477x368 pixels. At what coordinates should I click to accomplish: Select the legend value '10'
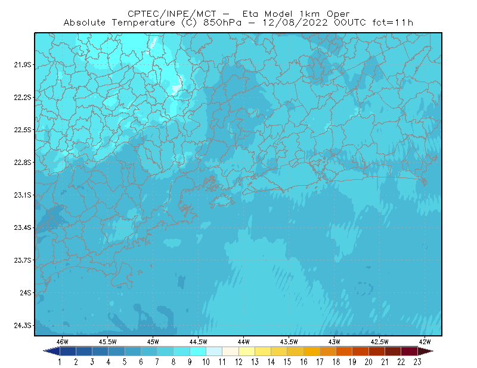pyautogui.click(x=206, y=362)
